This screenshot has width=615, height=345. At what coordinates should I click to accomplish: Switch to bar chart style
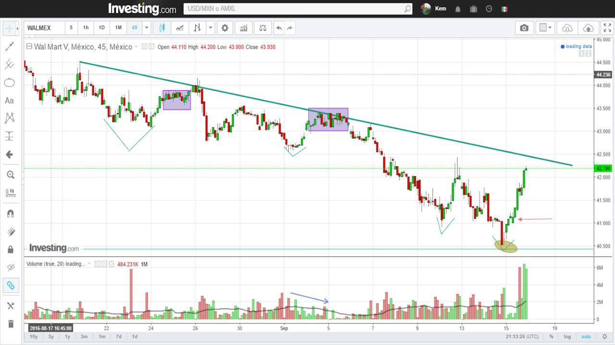(x=197, y=28)
